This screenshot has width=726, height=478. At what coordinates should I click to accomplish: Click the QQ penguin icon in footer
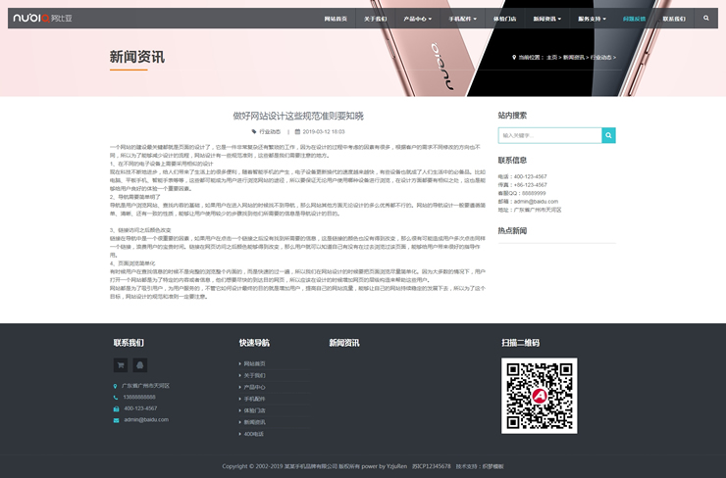pos(140,365)
